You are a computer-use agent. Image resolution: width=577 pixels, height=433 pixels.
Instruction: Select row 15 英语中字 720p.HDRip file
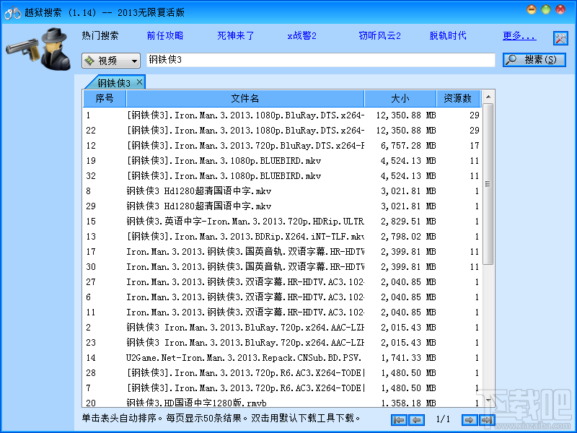283,222
